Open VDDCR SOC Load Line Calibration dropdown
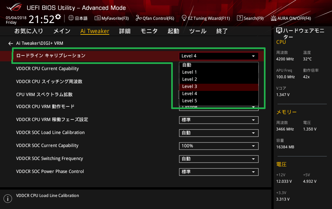The image size is (332, 209). click(219, 133)
